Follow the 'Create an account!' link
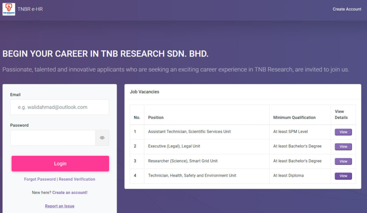 coord(70,192)
